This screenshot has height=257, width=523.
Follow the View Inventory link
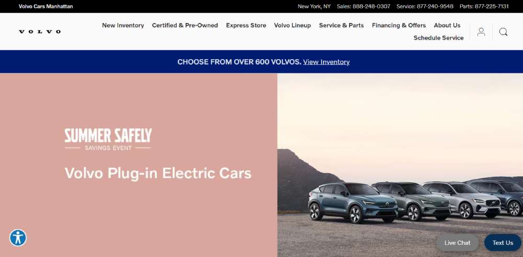click(x=326, y=62)
